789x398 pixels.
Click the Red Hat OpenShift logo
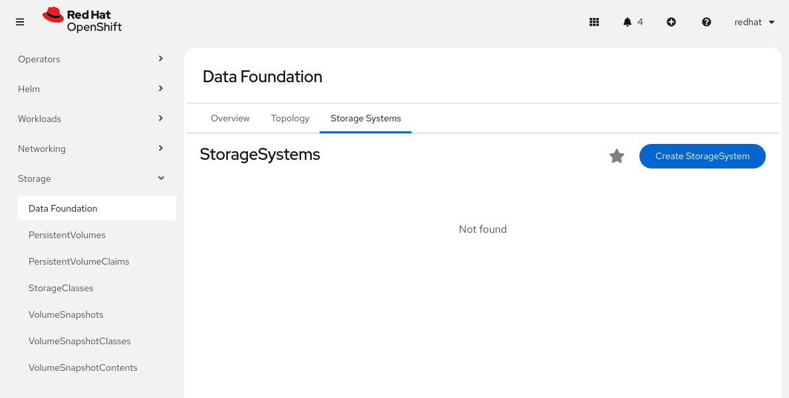pos(82,20)
